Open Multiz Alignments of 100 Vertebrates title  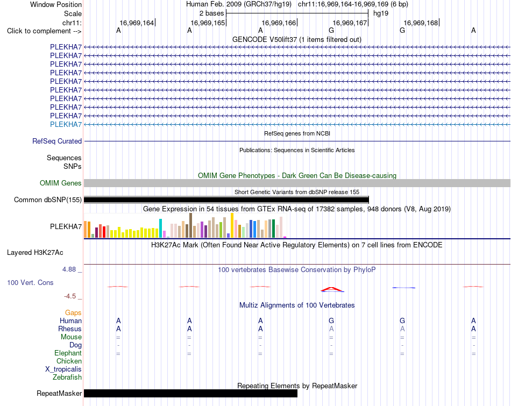(297, 305)
